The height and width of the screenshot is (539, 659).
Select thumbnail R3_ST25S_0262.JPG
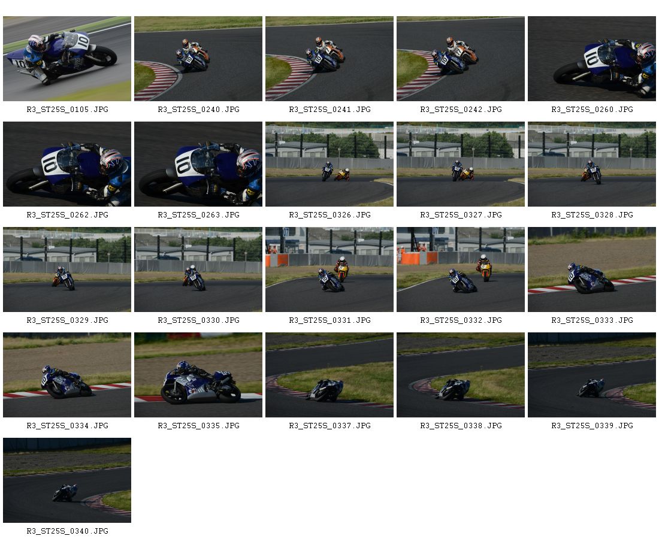[67, 164]
